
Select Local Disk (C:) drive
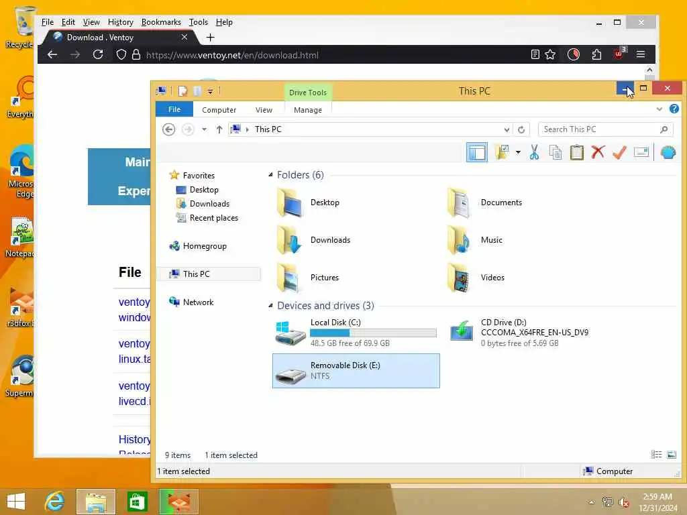356,333
